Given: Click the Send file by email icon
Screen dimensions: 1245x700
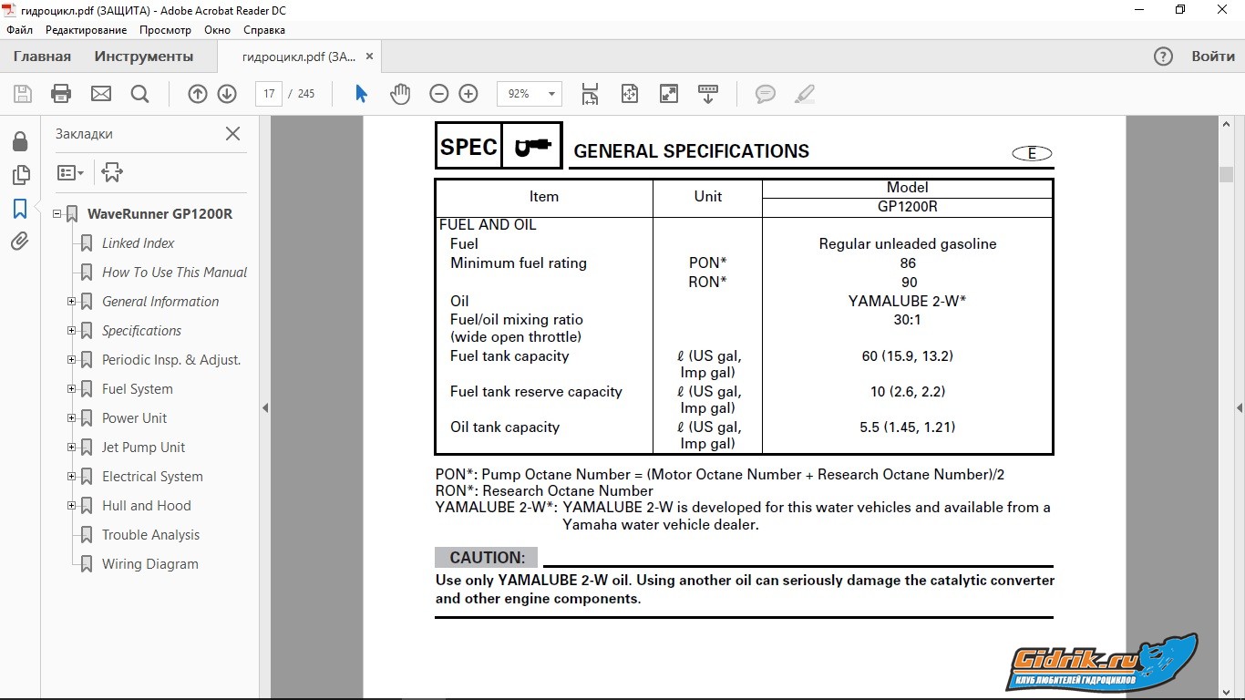Looking at the screenshot, I should tap(100, 94).
